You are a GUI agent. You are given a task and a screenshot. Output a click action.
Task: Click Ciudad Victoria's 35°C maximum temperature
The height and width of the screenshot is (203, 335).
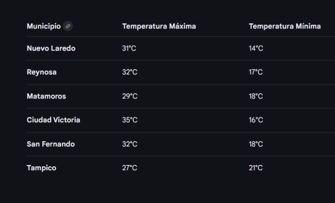tap(129, 120)
